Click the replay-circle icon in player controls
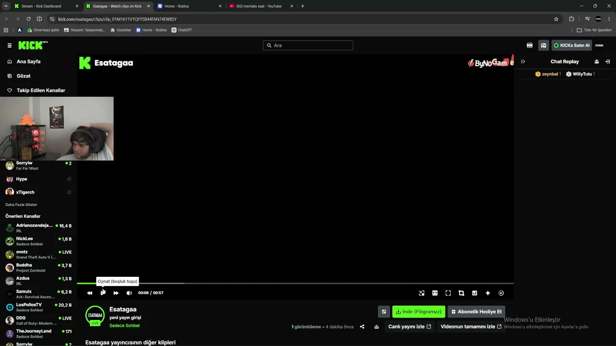The width and height of the screenshot is (616, 346). pos(501,293)
